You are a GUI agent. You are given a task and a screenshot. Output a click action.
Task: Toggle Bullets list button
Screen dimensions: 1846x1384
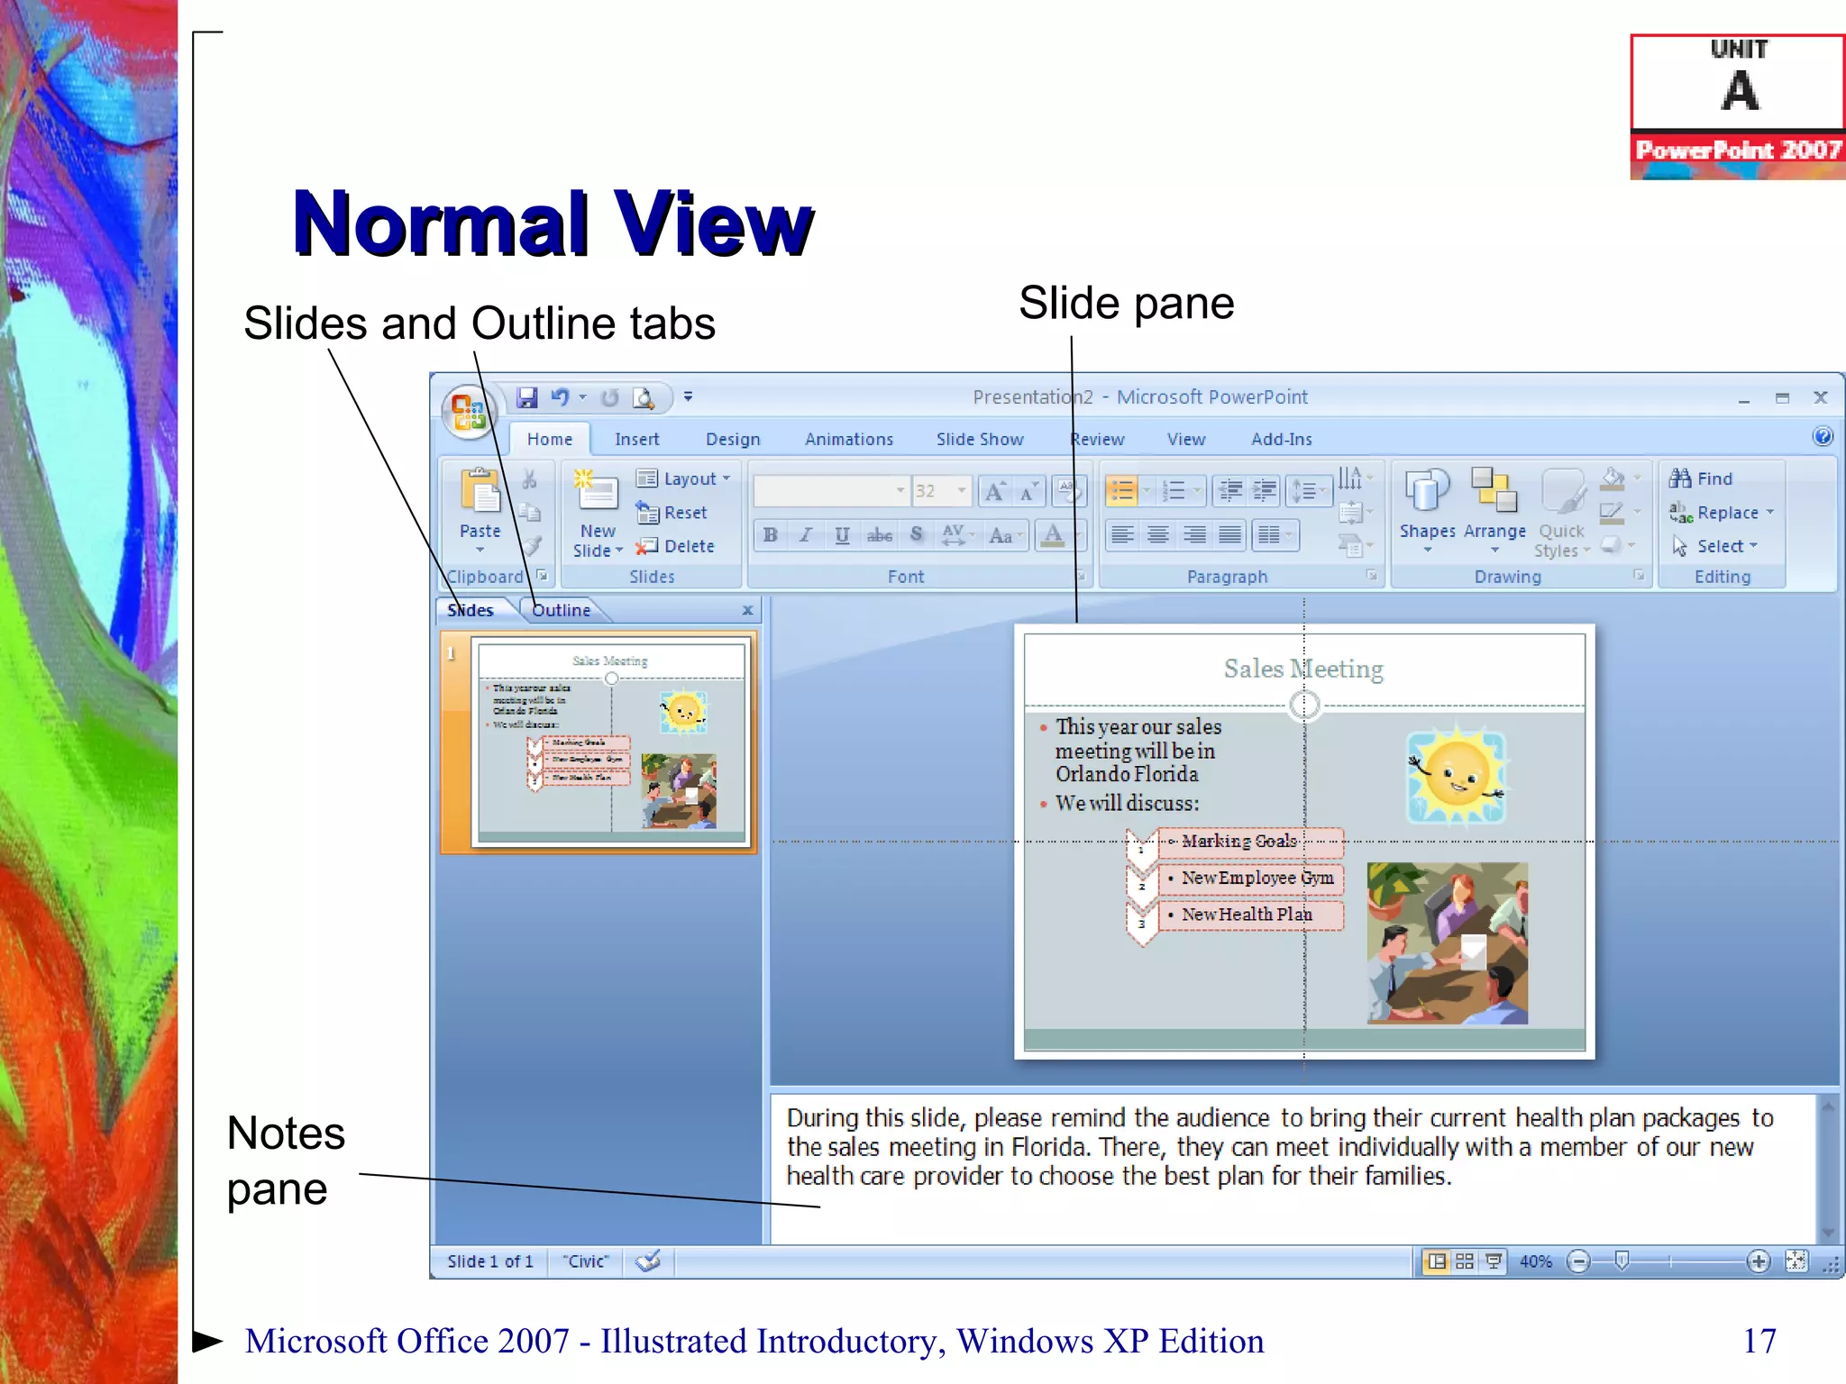click(x=1122, y=491)
